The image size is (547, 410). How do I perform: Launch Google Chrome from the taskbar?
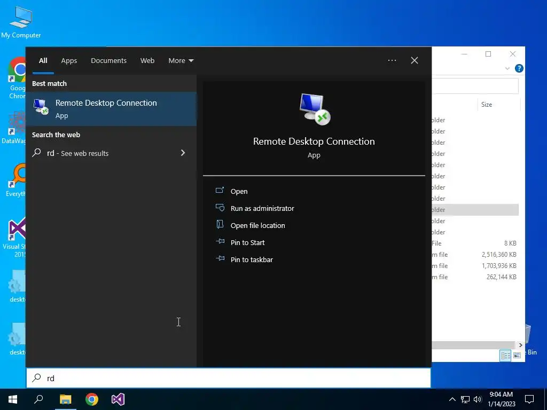[x=92, y=399]
